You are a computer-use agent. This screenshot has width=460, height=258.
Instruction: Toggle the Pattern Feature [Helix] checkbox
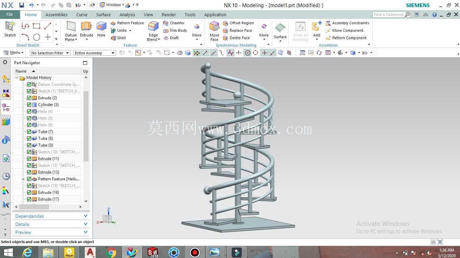pyautogui.click(x=29, y=179)
